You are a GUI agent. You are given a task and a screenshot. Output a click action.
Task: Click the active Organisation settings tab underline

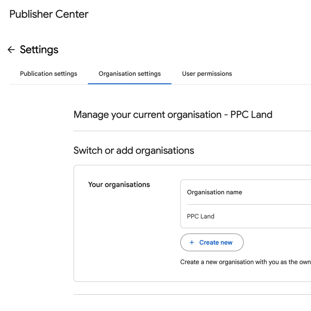coord(129,83)
